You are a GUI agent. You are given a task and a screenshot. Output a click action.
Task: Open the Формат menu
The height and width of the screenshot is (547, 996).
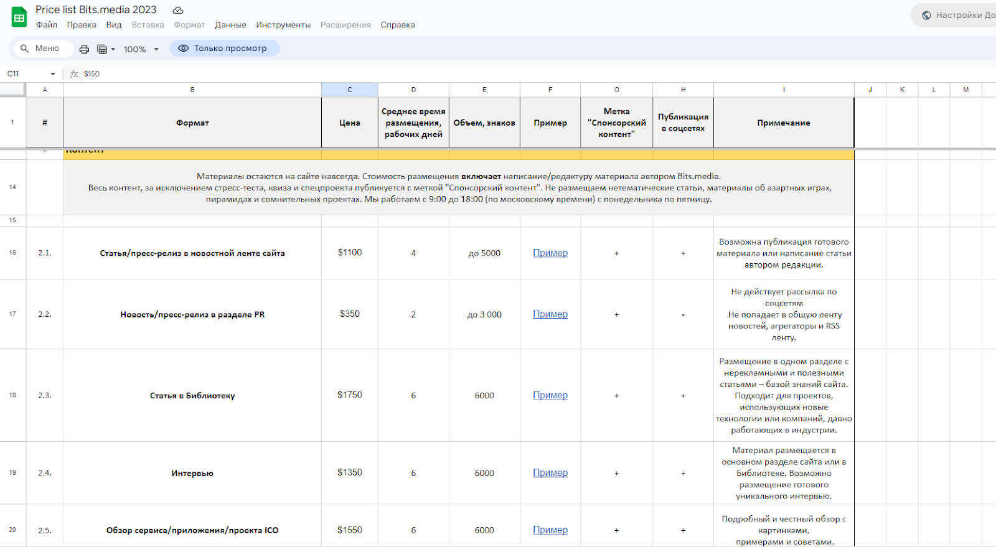(x=189, y=25)
